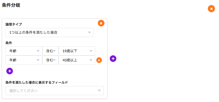219x102 pixels.
Task: Open second row's 年齢 field dropdown
Action: pos(24,60)
